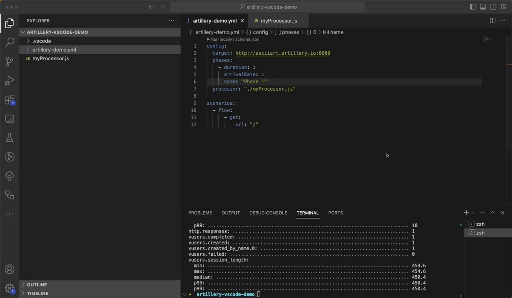Click the Accounts icon

tap(10, 269)
